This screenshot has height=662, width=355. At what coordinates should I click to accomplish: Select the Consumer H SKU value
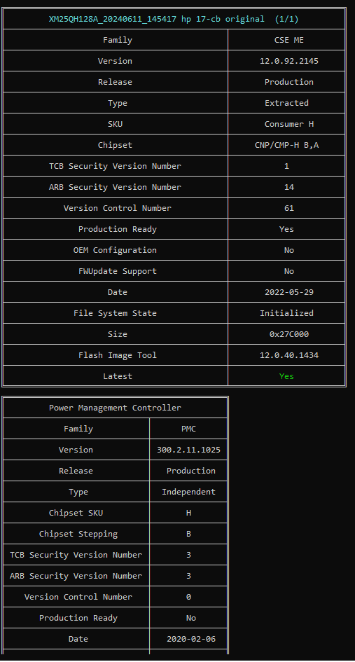click(x=288, y=124)
